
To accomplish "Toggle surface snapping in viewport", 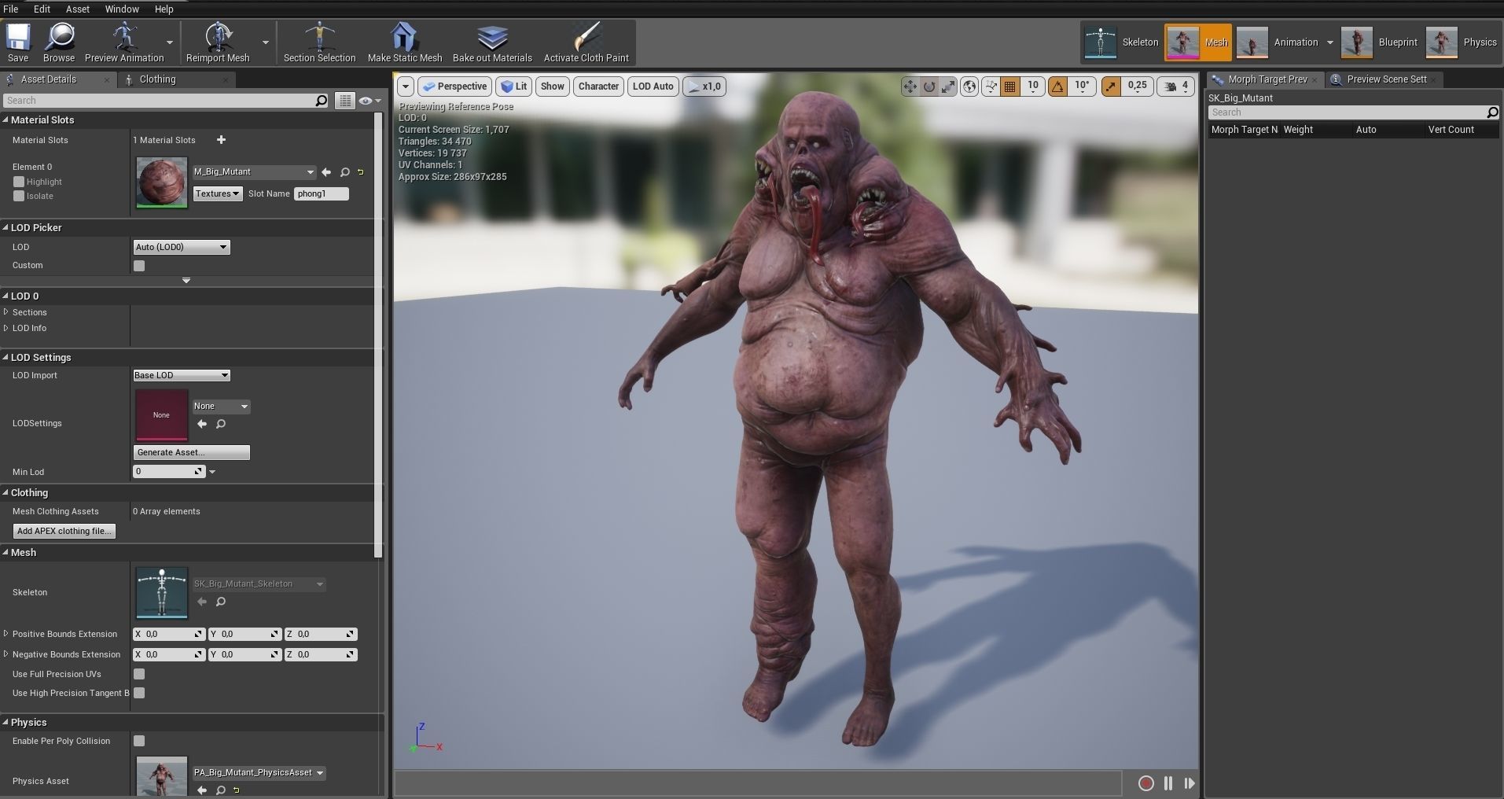I will (x=991, y=87).
